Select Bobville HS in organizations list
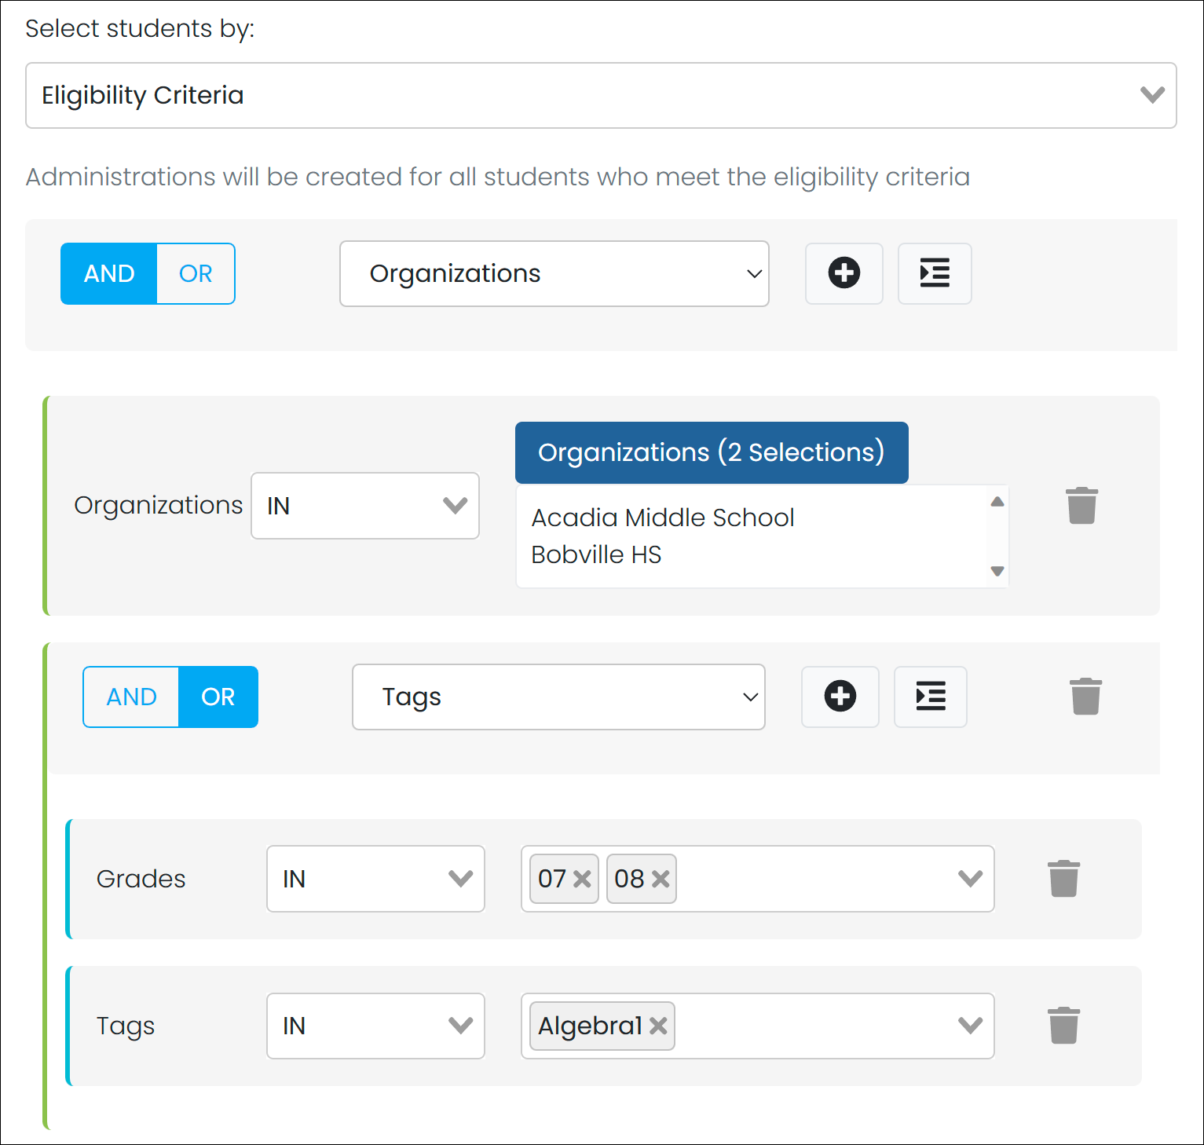Viewport: 1204px width, 1145px height. point(596,554)
